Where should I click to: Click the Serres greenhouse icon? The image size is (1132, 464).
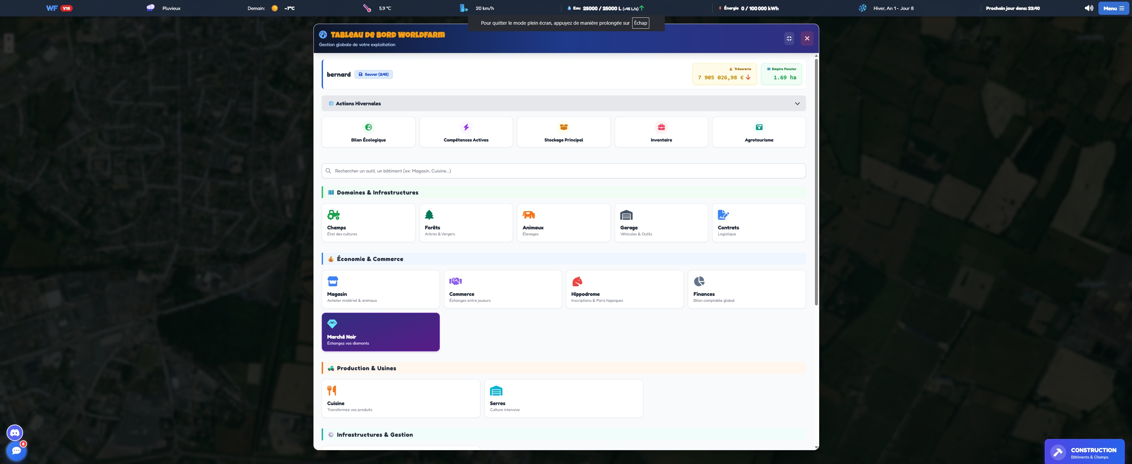point(496,391)
